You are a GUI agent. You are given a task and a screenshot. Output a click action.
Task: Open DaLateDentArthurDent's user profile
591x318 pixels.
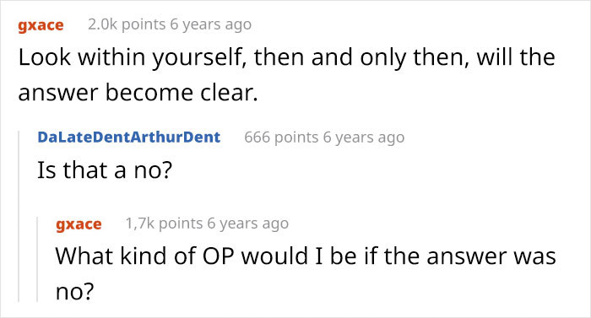(128, 137)
